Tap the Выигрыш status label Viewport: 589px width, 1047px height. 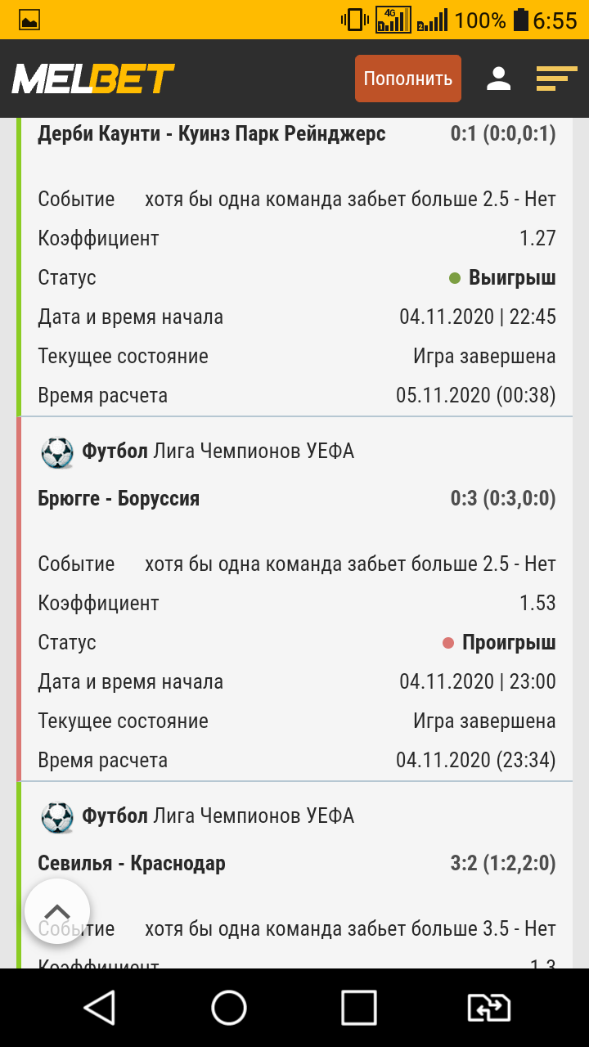click(x=511, y=277)
